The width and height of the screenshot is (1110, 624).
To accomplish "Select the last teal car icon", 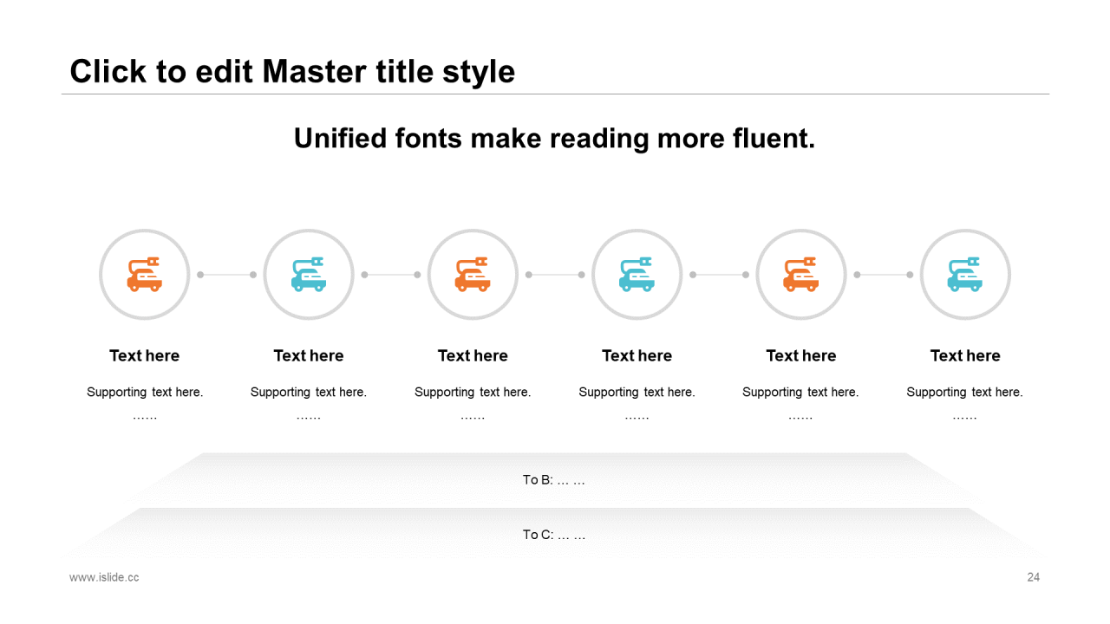I will click(965, 275).
